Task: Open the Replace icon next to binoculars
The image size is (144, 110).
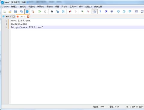Action: [58, 11]
